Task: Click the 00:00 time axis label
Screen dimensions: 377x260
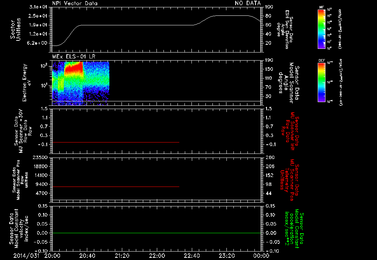Action: (x=261, y=256)
